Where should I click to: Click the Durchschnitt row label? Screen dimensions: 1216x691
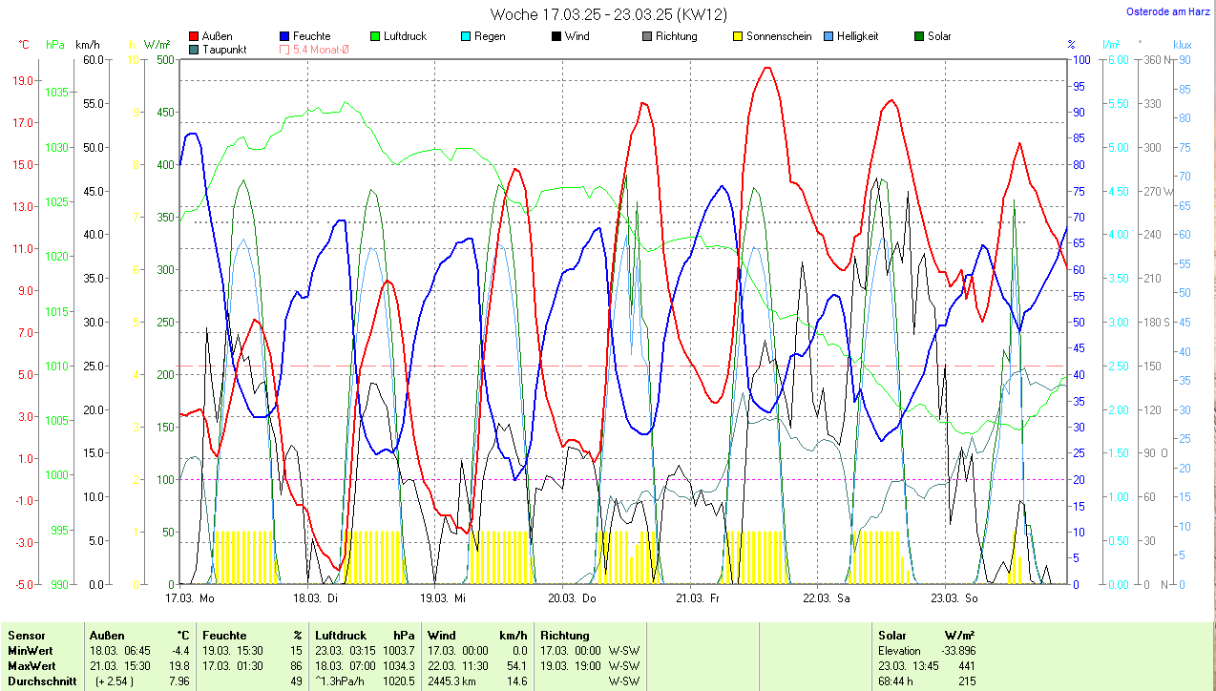click(38, 681)
